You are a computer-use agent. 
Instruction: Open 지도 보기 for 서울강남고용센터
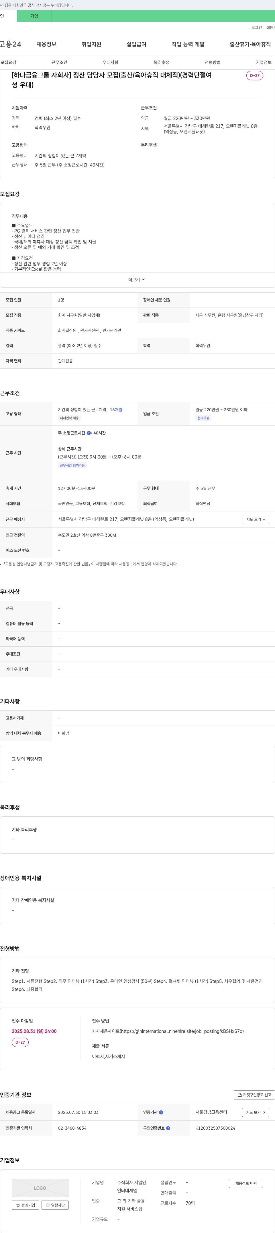[x=256, y=1112]
